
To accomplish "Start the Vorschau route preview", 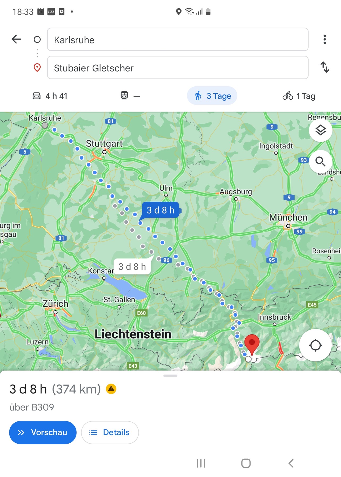I will [43, 432].
